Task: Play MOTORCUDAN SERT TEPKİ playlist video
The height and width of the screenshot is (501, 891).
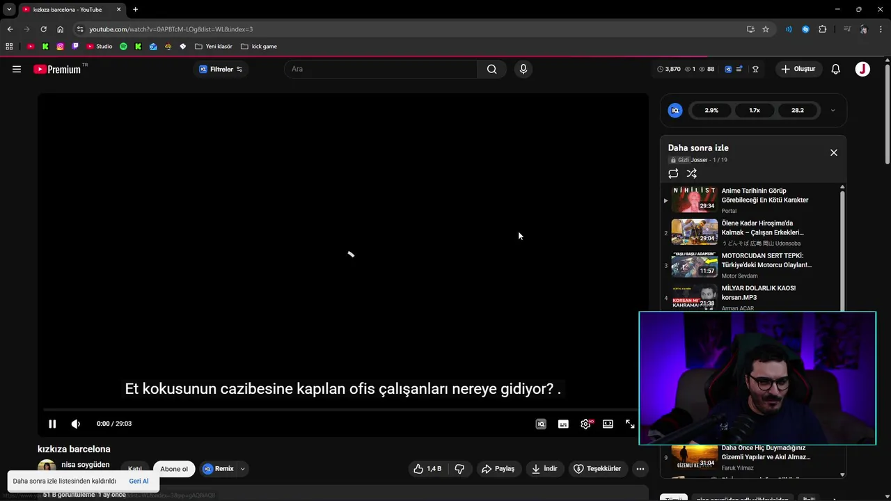Action: [x=752, y=265]
